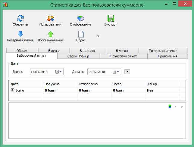
Task: Click the Получено column header
Action: pos(60,84)
